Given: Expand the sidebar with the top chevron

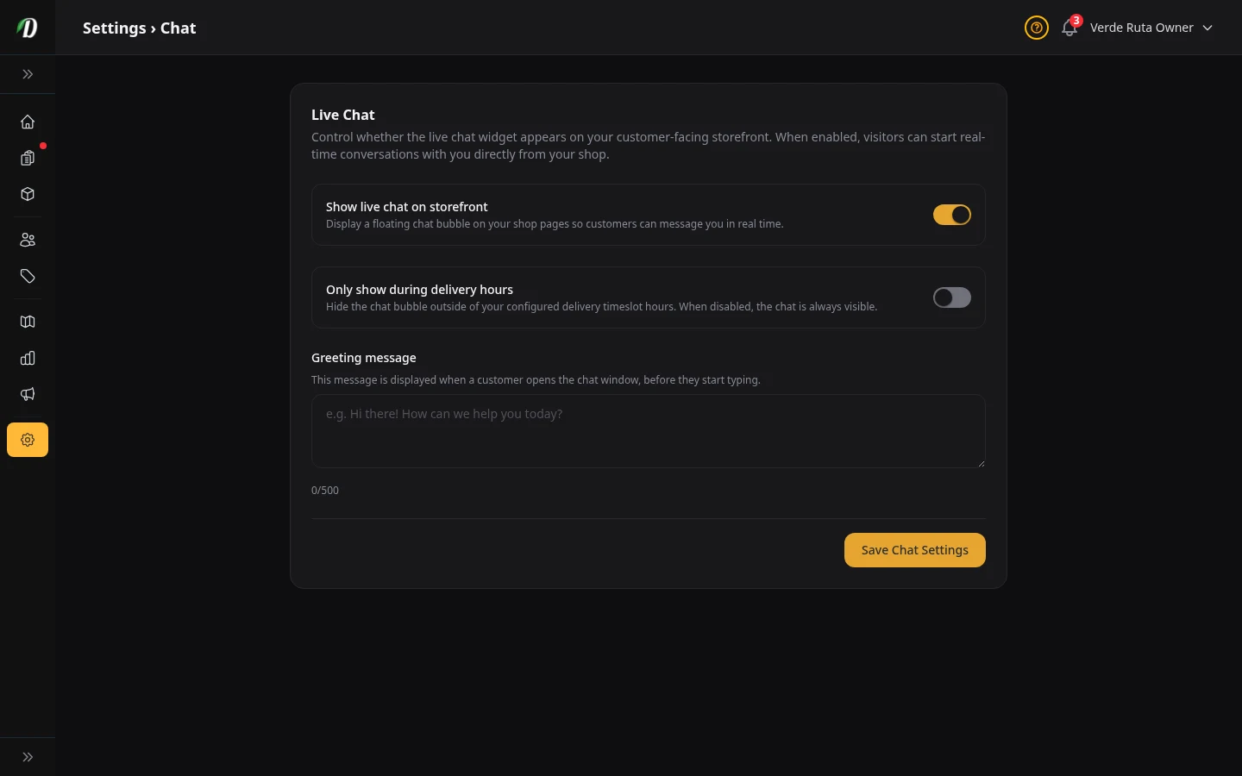Looking at the screenshot, I should [x=28, y=74].
